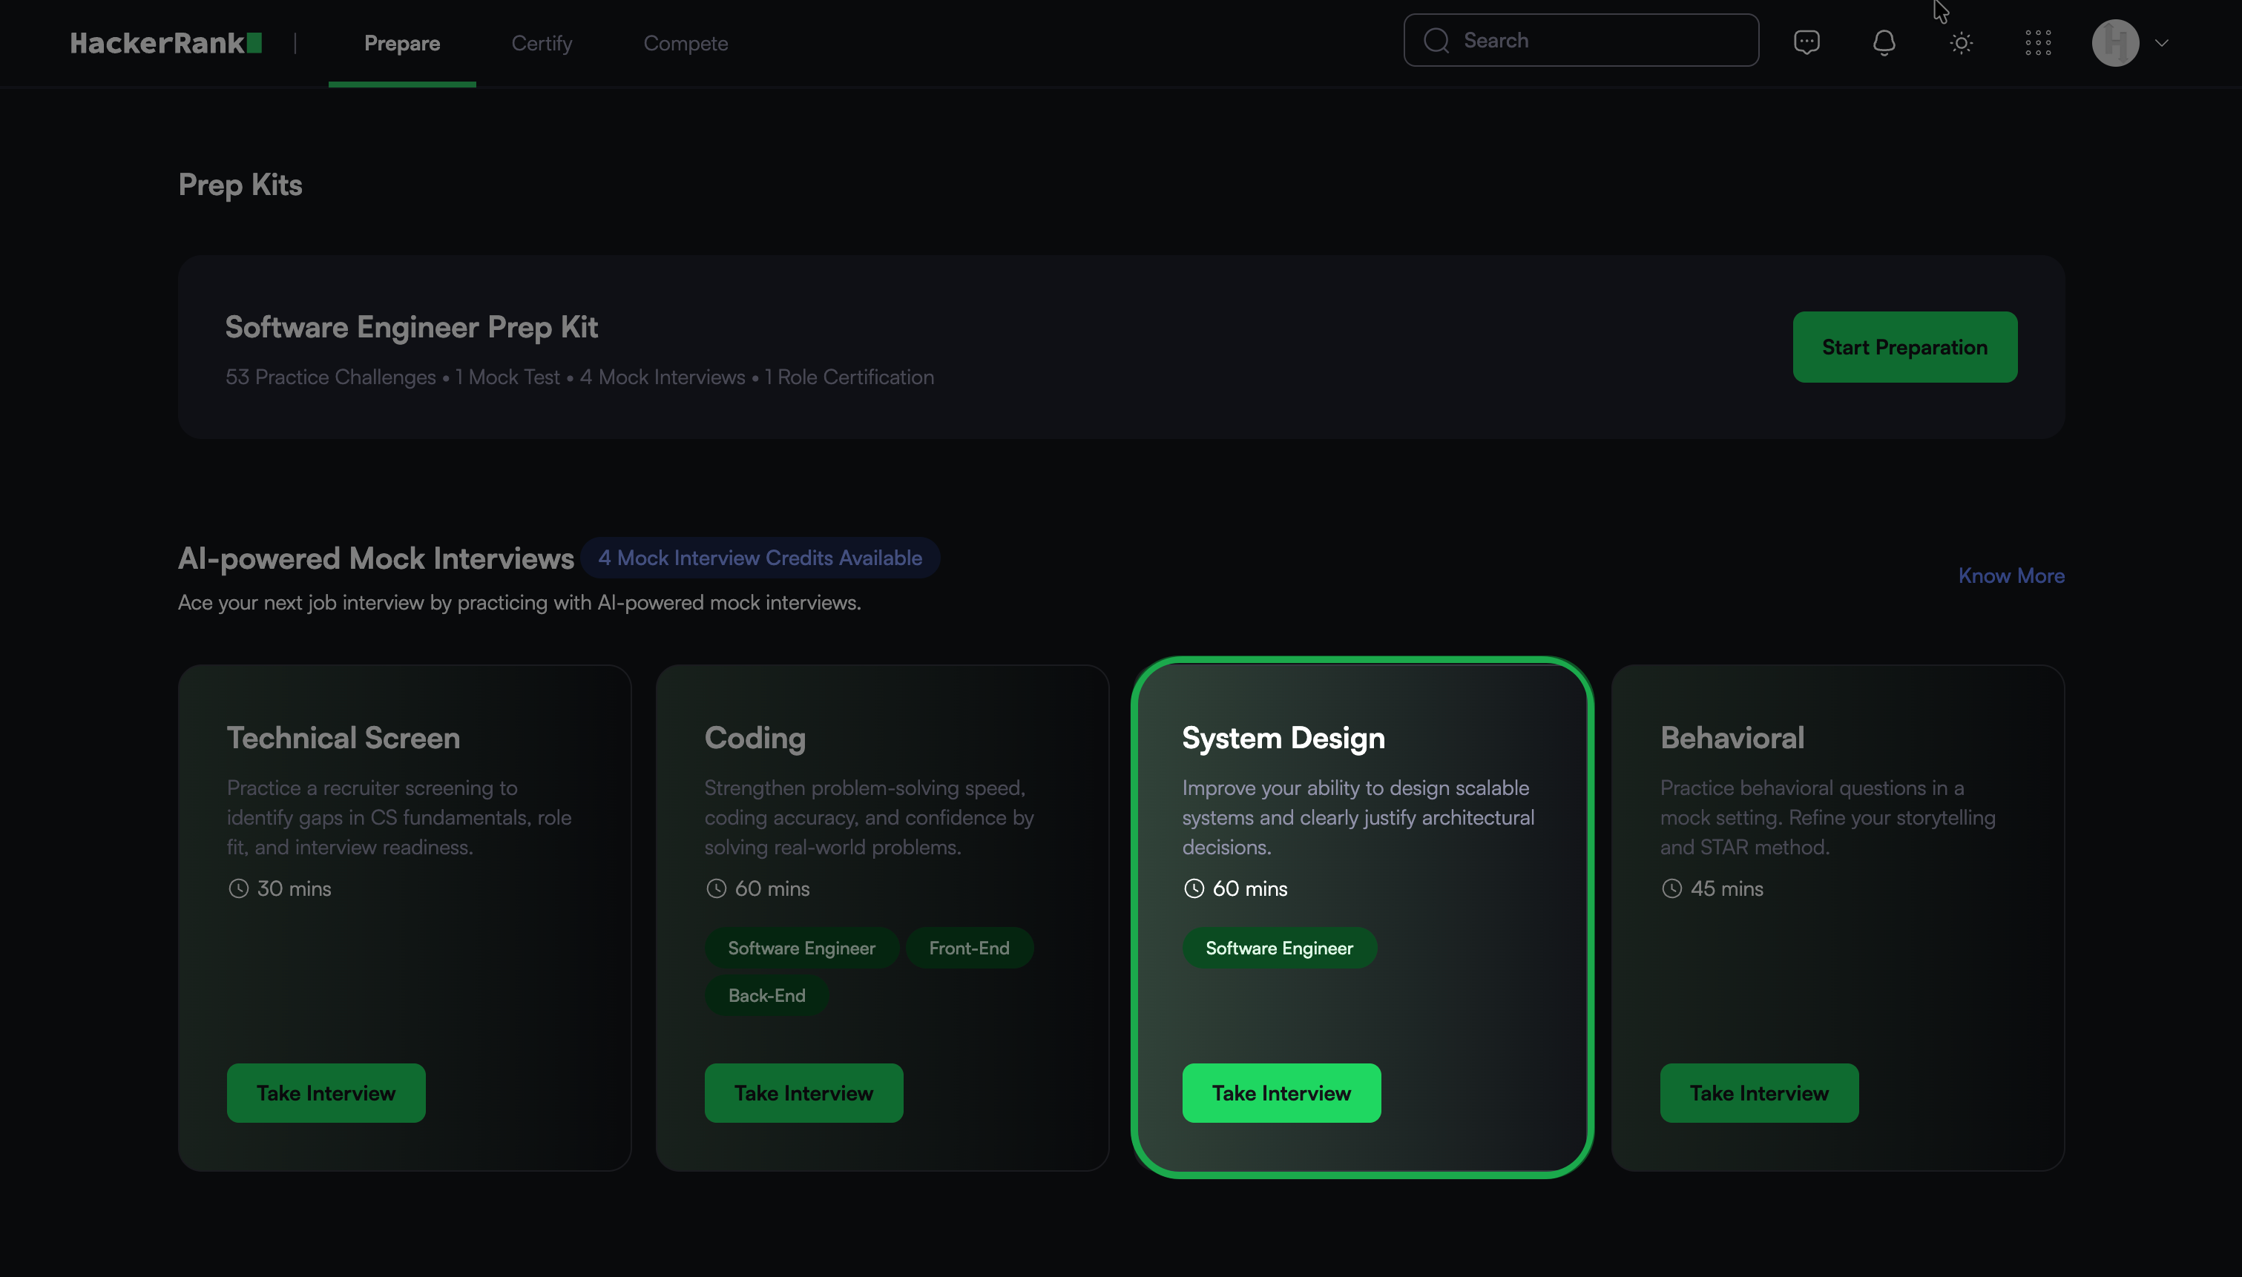Take the Behavioral mock interview
The height and width of the screenshot is (1277, 2242).
(x=1758, y=1093)
